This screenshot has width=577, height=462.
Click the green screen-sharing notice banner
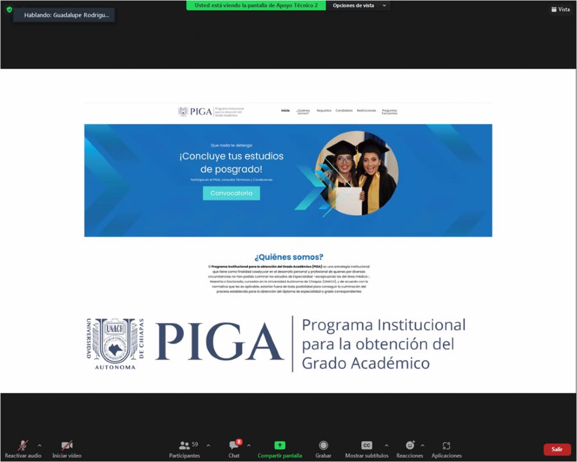coord(256,6)
